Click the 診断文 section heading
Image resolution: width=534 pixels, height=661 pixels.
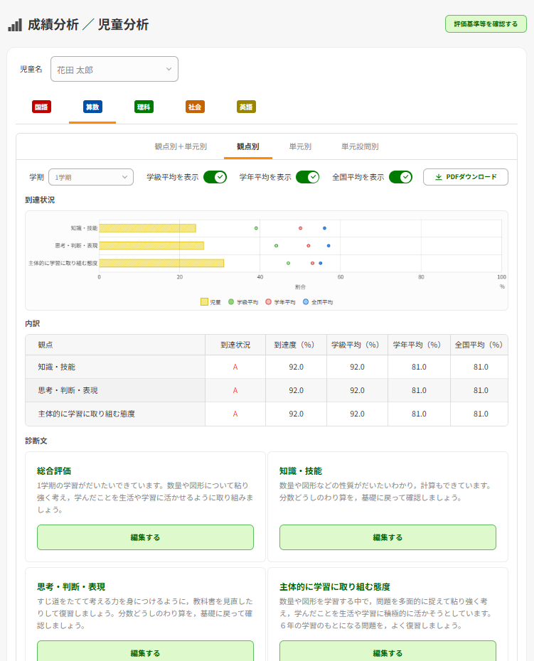pos(36,441)
